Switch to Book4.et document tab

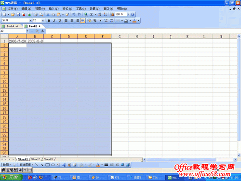[x=12, y=26]
